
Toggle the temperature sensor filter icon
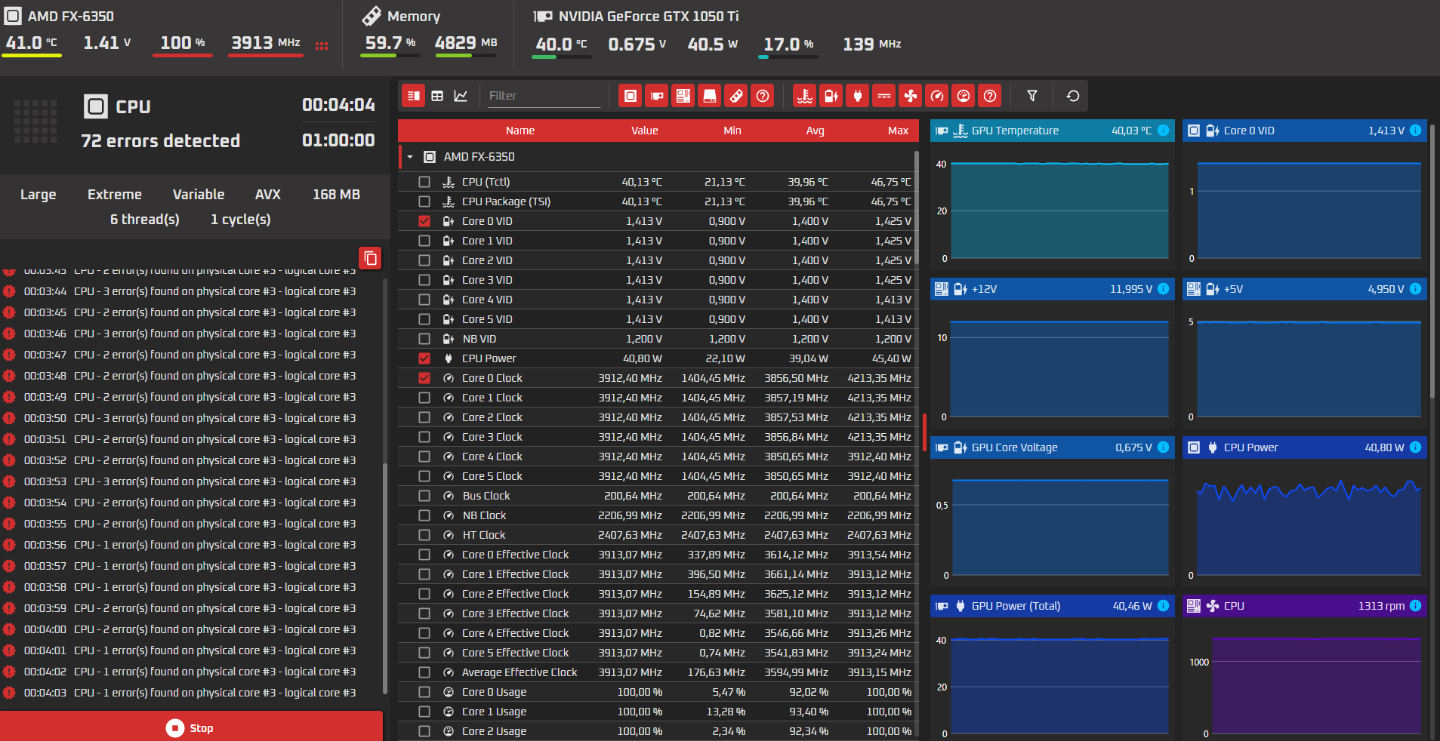(805, 96)
